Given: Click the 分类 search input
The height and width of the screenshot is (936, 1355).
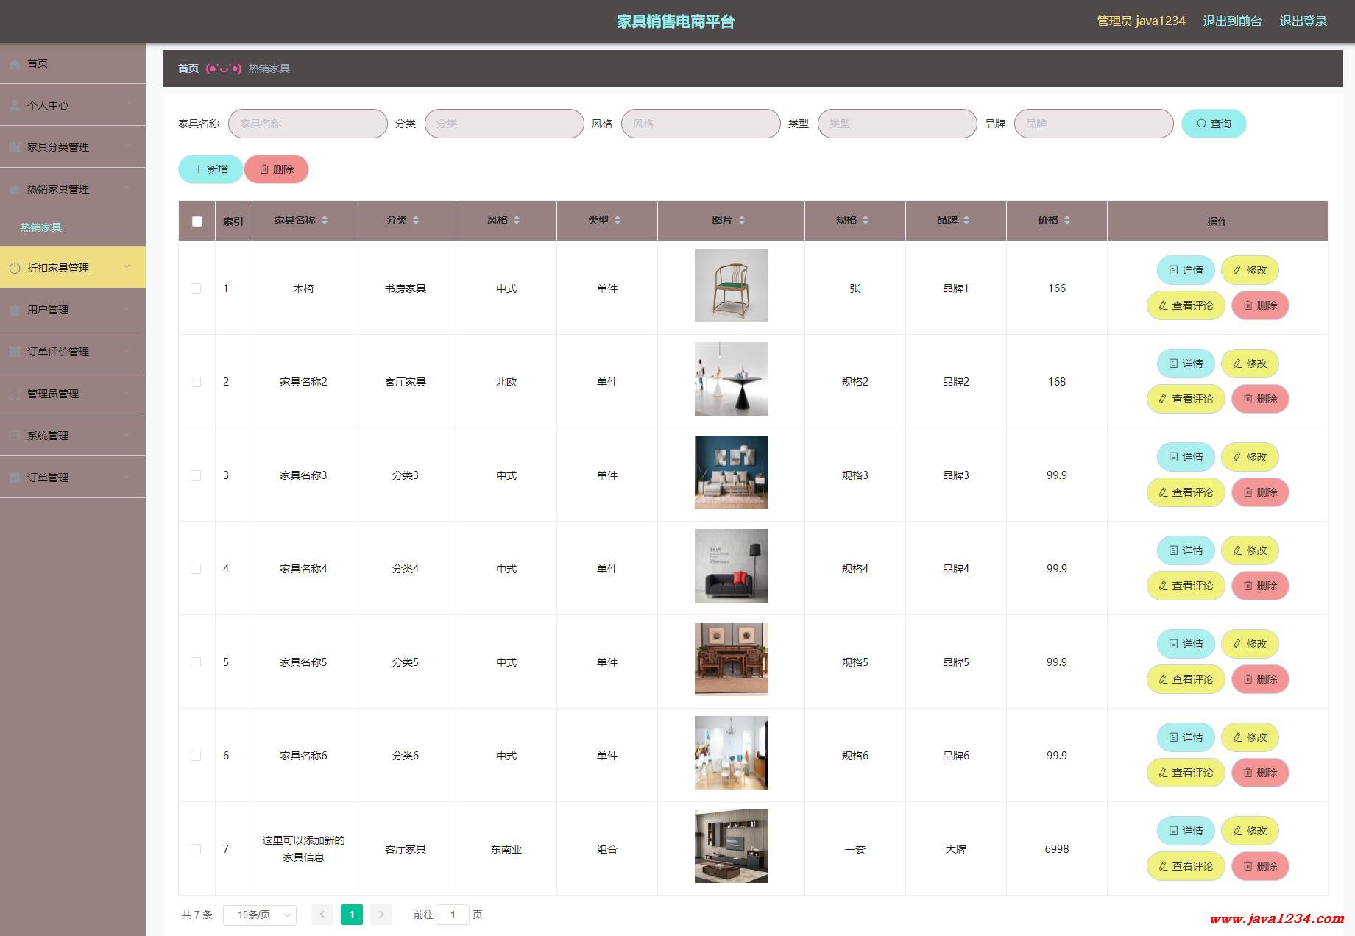Looking at the screenshot, I should tap(504, 124).
